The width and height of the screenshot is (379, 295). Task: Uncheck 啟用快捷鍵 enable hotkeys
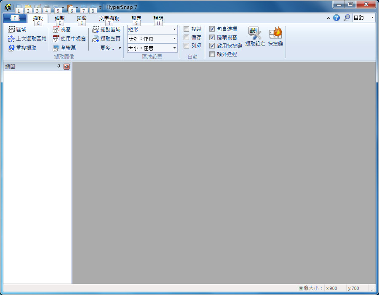[x=212, y=46]
